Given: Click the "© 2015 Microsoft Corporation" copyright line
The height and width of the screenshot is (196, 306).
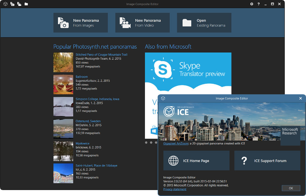Looking at the screenshot, I should click(196, 185).
